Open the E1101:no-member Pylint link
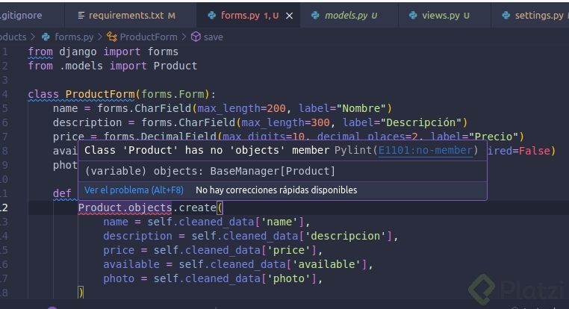The width and height of the screenshot is (569, 309). tap(426, 151)
